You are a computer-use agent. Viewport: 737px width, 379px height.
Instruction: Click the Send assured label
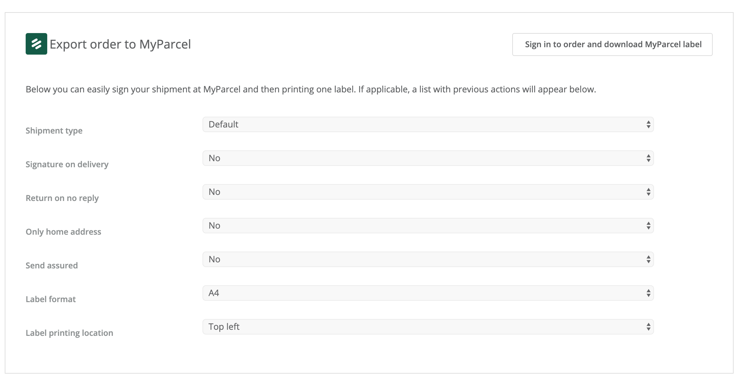point(52,265)
